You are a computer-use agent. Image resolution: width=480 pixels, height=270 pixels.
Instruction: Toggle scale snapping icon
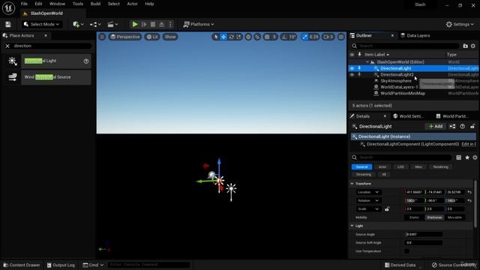(x=304, y=37)
